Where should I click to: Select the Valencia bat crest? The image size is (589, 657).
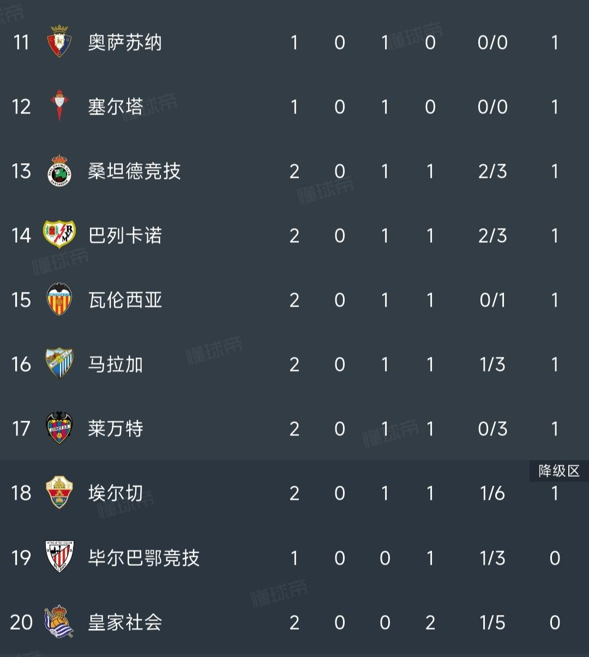pyautogui.click(x=59, y=300)
